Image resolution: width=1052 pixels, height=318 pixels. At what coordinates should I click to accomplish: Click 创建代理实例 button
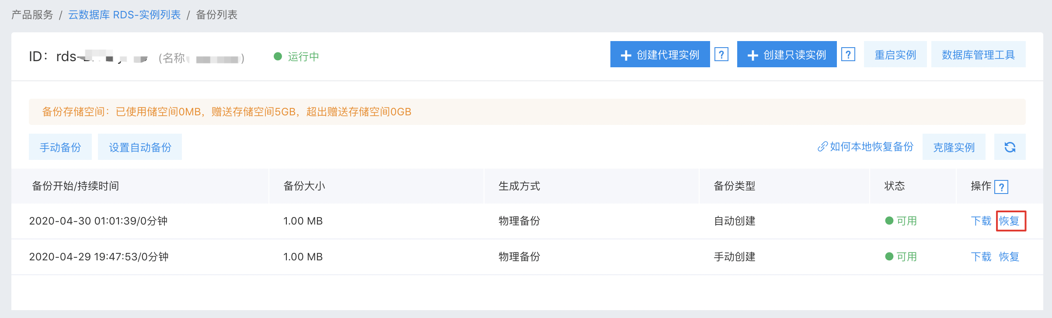(x=660, y=55)
